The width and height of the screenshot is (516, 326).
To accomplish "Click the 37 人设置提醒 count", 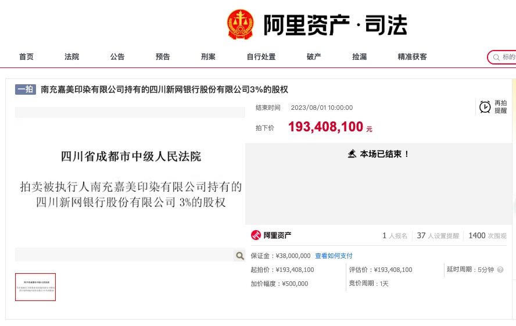I will pos(438,235).
